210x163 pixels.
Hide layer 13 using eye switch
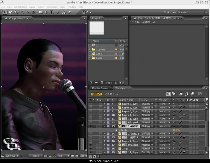(x=91, y=126)
